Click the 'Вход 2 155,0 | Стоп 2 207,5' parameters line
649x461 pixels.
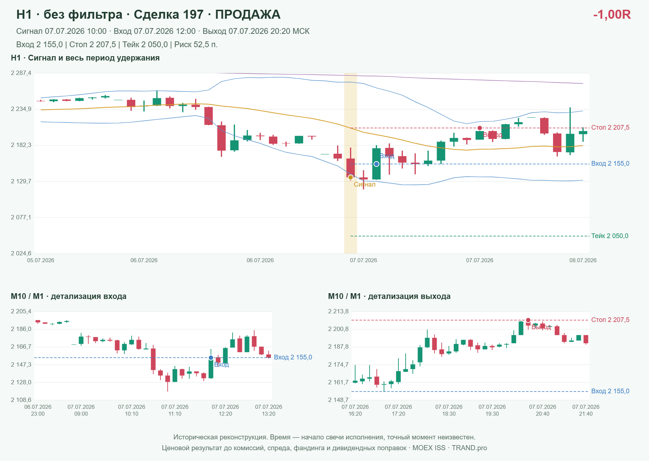[117, 45]
